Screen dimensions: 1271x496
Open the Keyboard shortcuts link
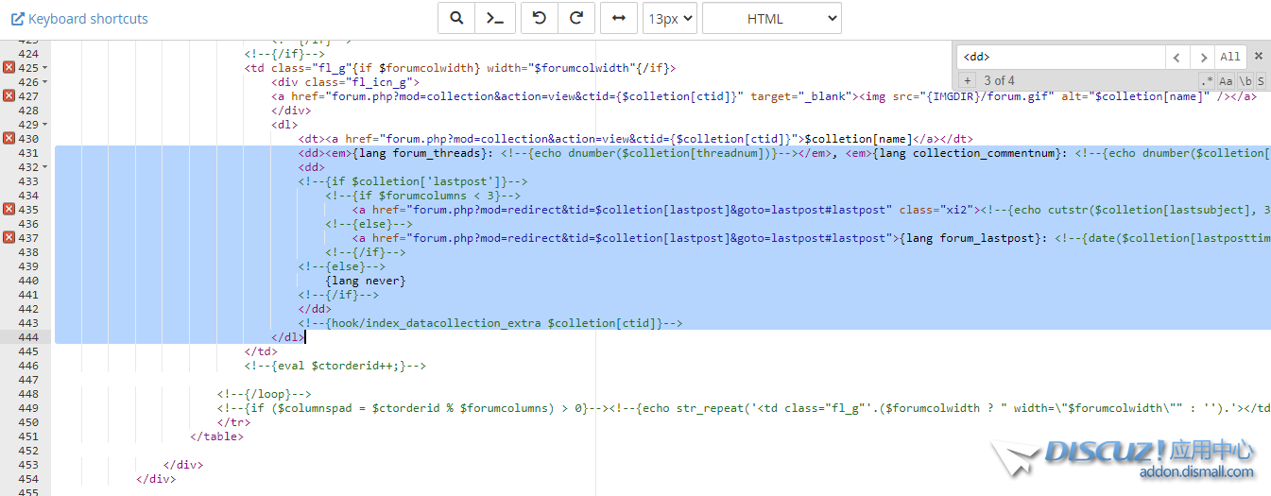tap(79, 19)
